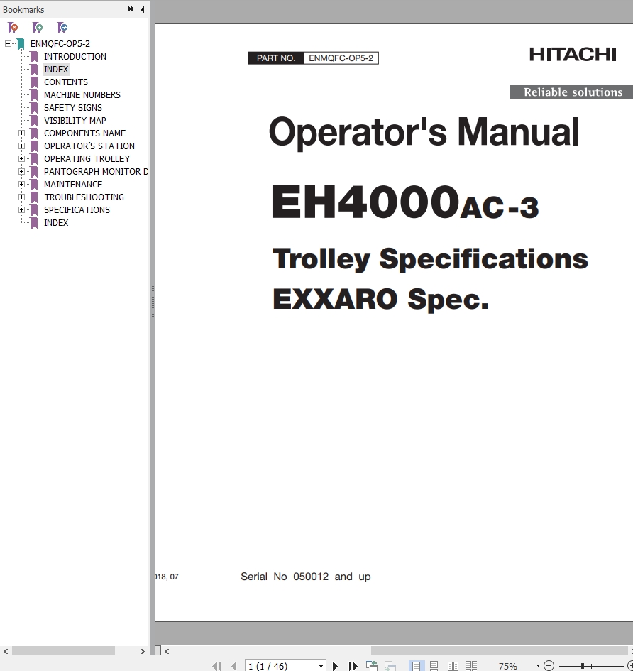633x671 pixels.
Task: Open the COMPONENTS NAME bookmark
Action: click(x=84, y=133)
